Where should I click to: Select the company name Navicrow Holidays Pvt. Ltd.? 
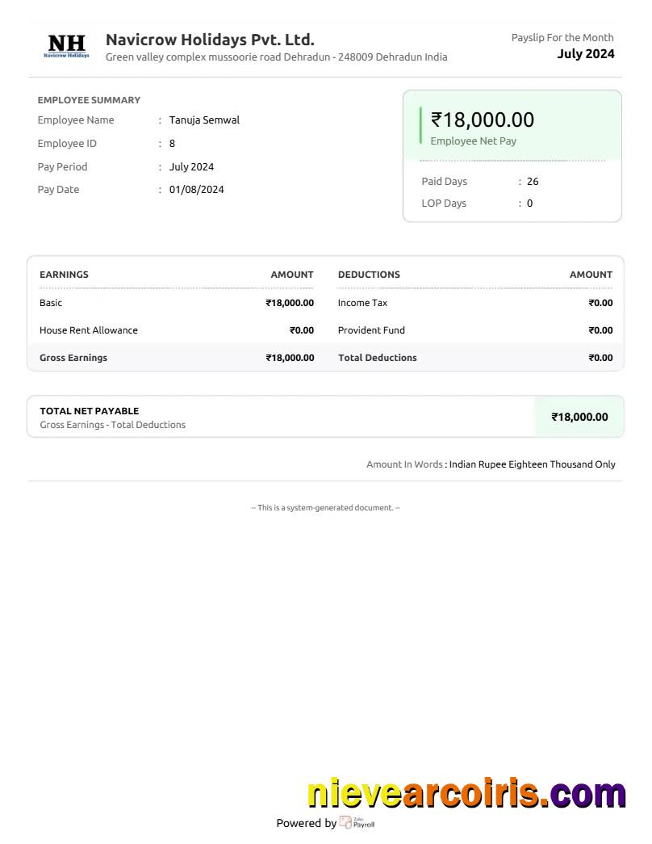click(210, 40)
